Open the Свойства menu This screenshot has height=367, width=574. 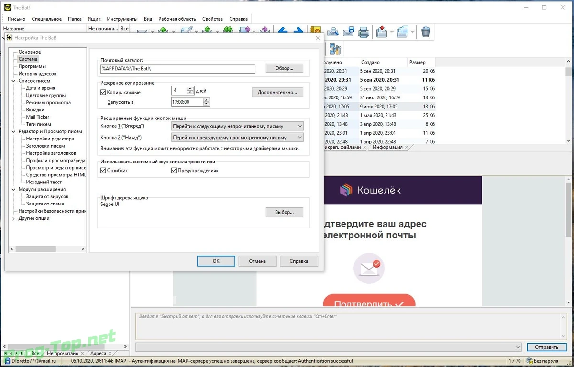point(212,19)
